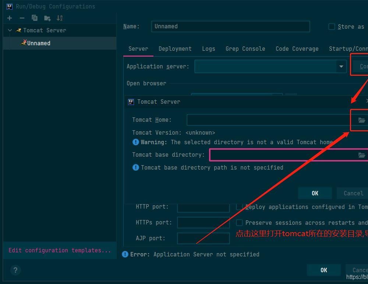The image size is (368, 284).
Task: Open Edit configuration templates link
Action: [60, 251]
